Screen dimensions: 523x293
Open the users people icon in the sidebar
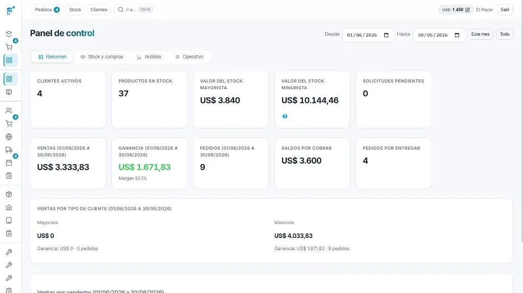pyautogui.click(x=9, y=111)
